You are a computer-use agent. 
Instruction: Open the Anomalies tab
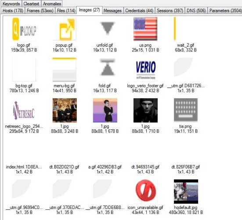[x=52, y=4]
